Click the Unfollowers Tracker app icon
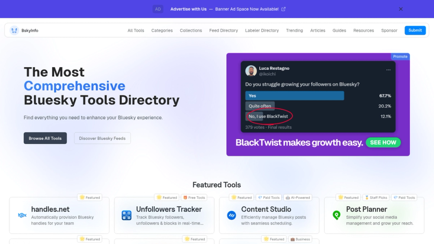This screenshot has width=434, height=244. pyautogui.click(x=126, y=215)
